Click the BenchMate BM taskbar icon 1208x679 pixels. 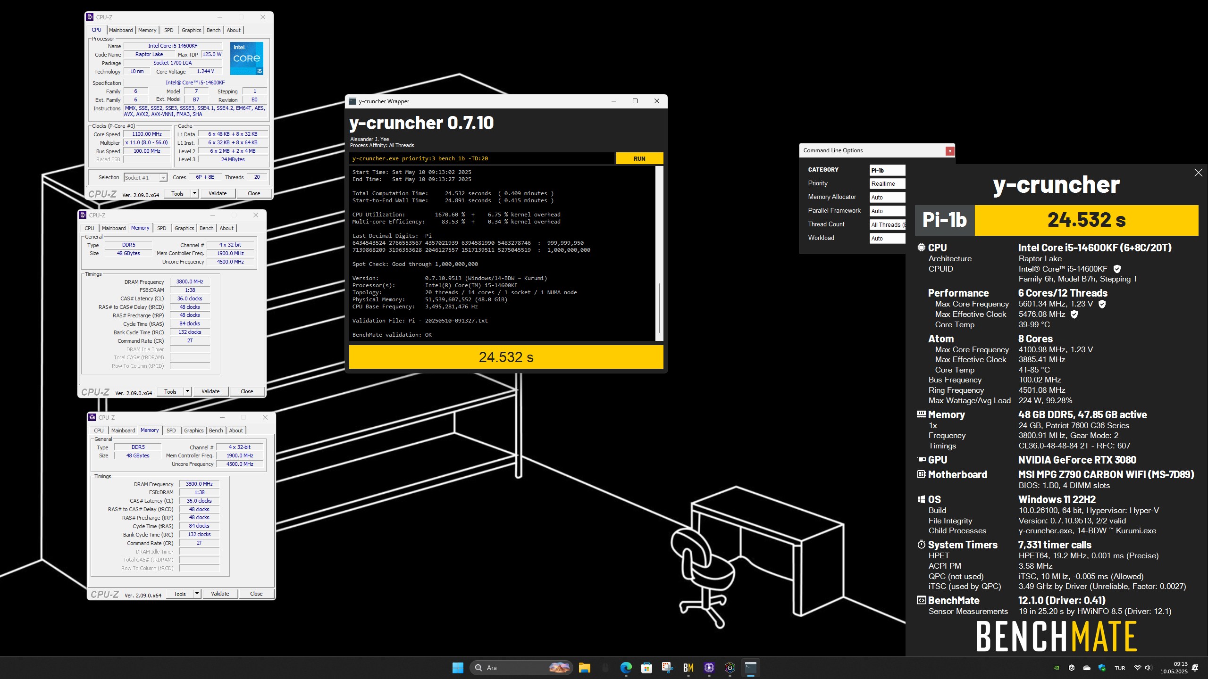(688, 668)
